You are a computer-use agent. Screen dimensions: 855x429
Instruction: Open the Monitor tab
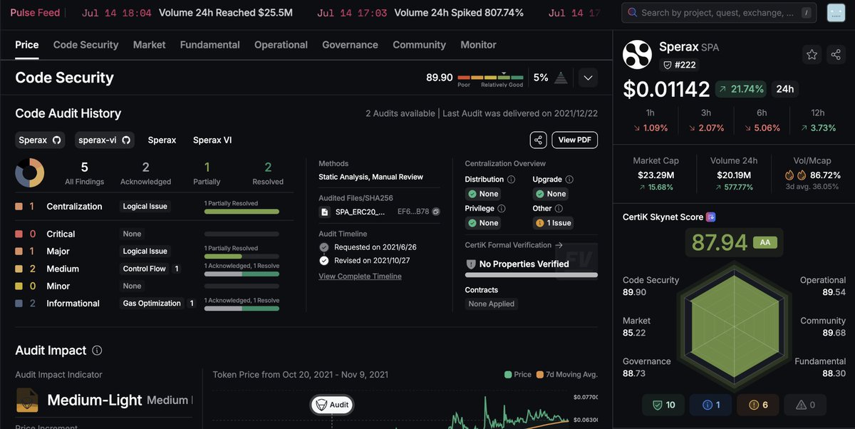tap(478, 45)
